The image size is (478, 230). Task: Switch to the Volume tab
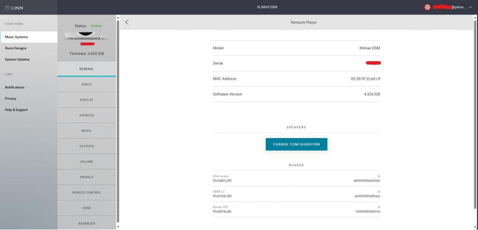point(86,161)
